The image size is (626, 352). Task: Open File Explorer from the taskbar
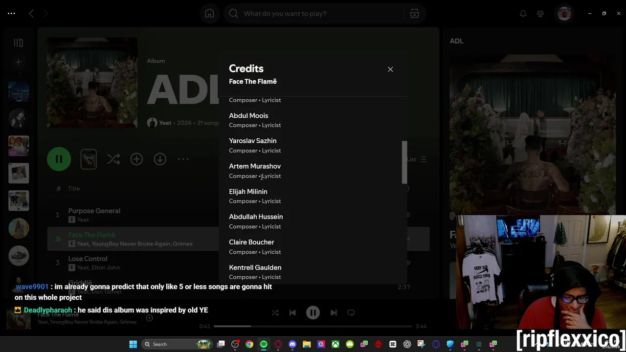coord(307,344)
